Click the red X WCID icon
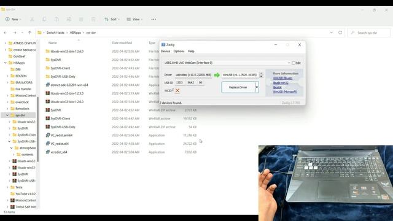Image resolution: width=393 pixels, height=221 pixels. (177, 90)
